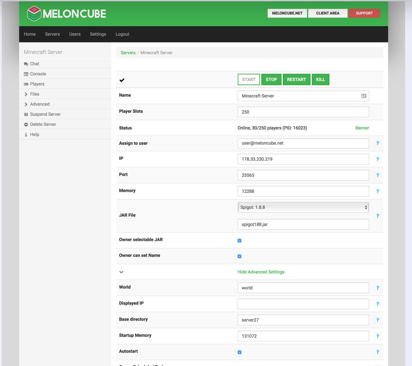Click help icon next to IP field
The image size is (412, 366).
click(377, 159)
